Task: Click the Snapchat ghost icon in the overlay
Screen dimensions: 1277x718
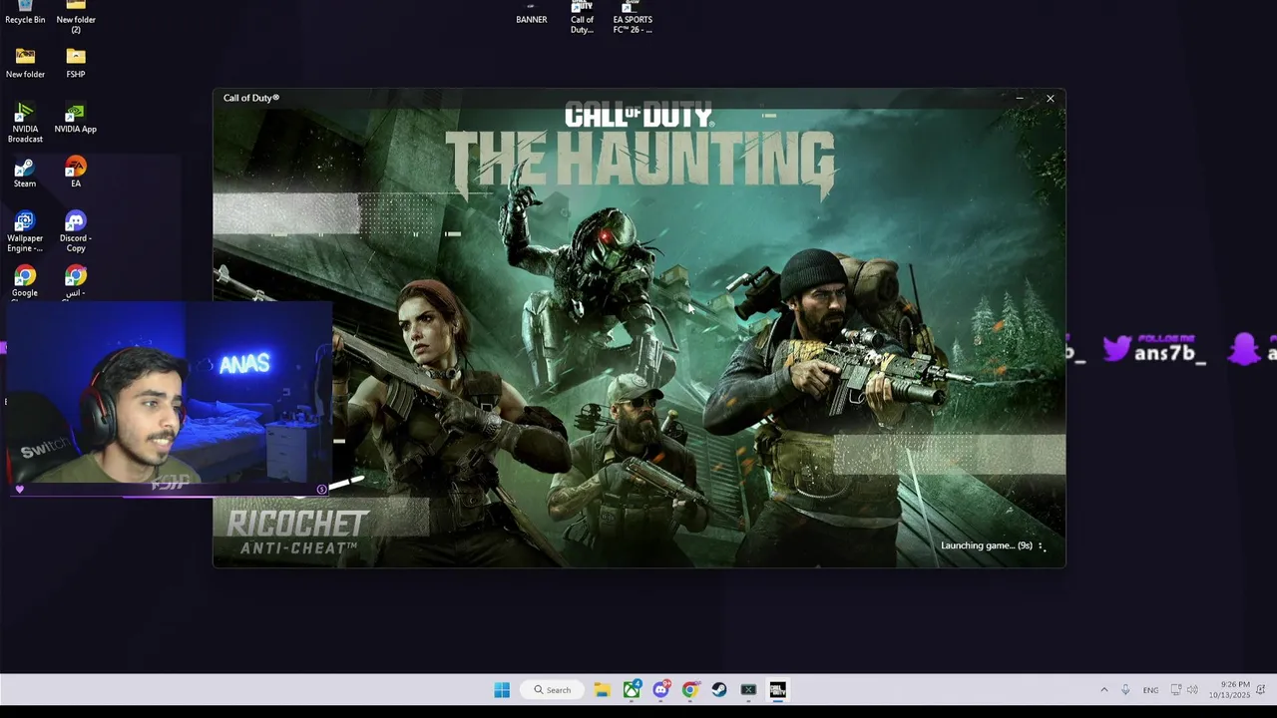Action: (1244, 349)
